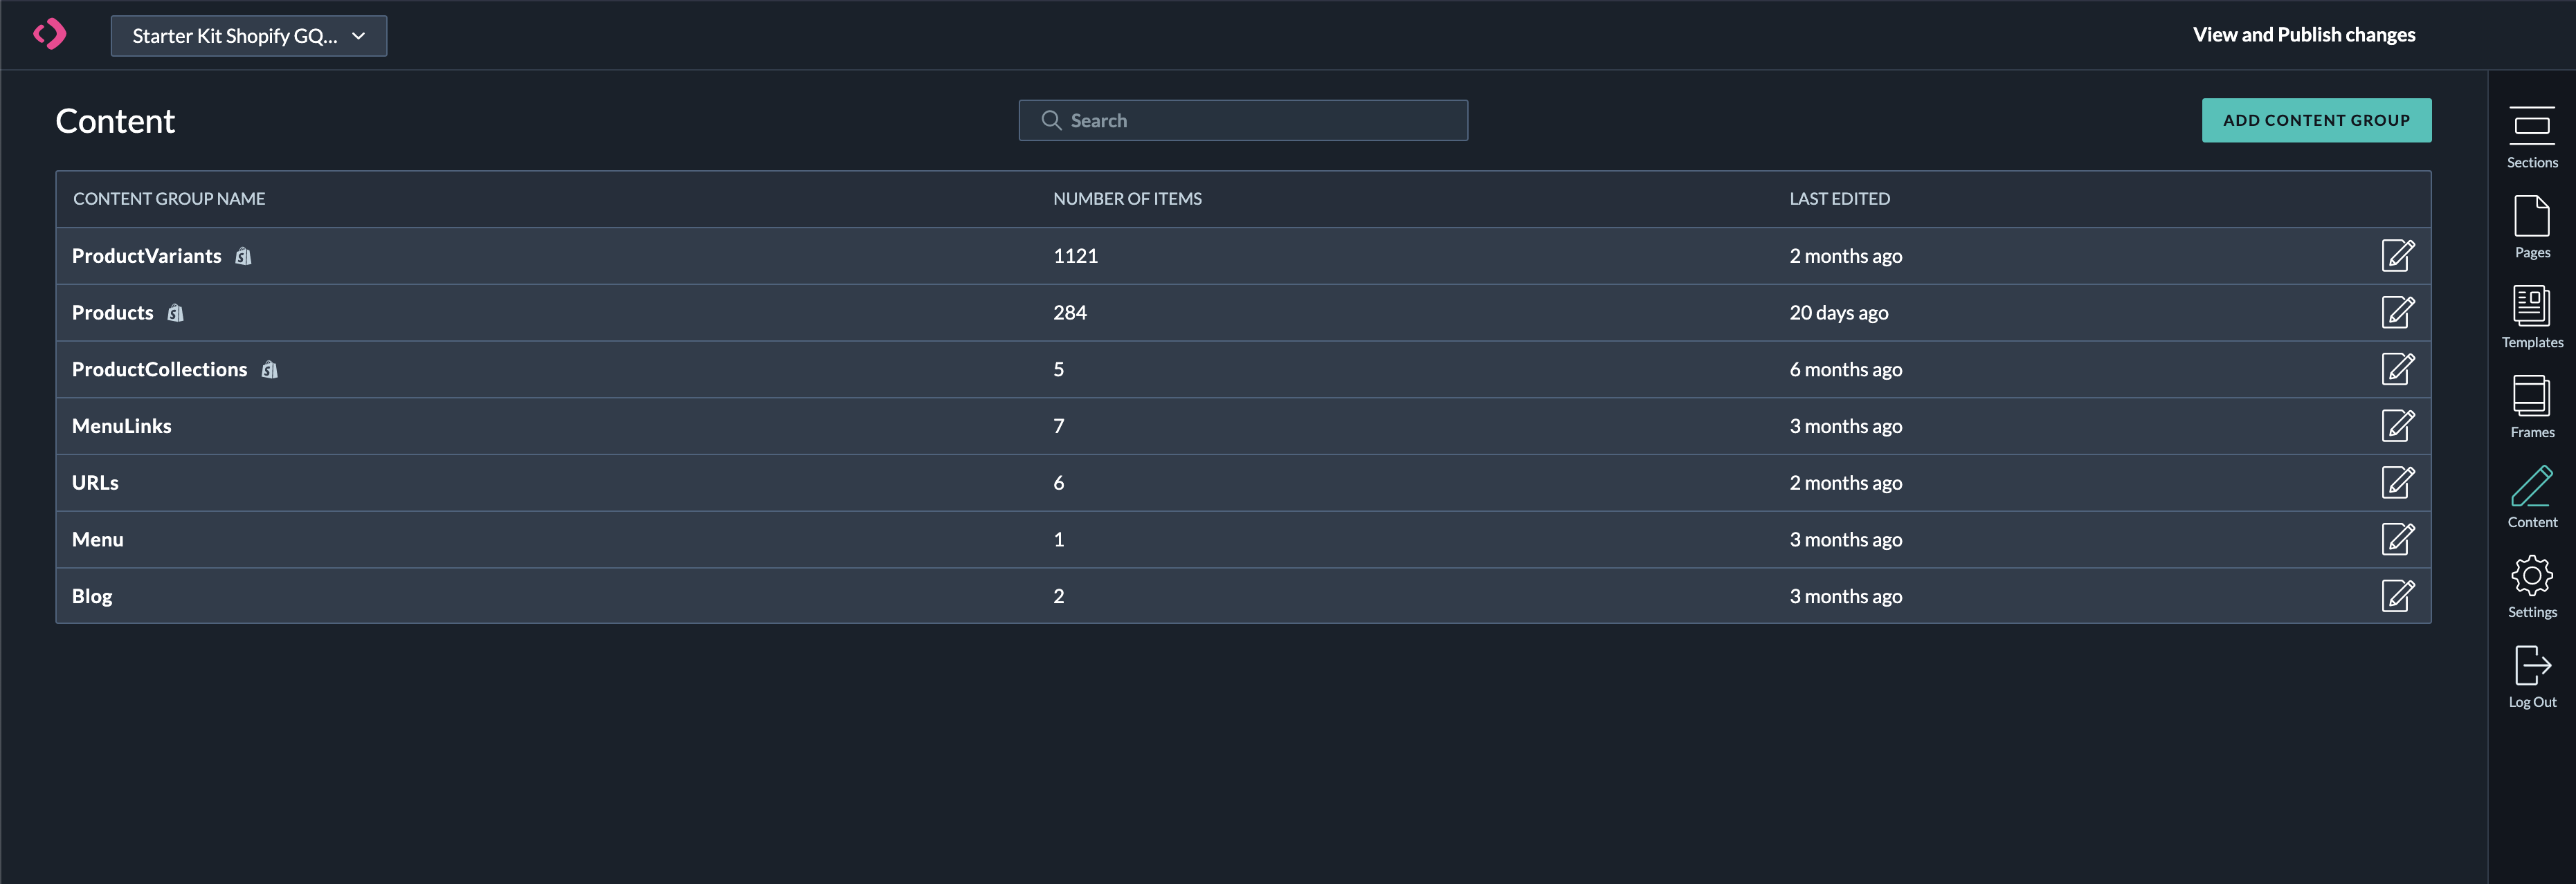Image resolution: width=2576 pixels, height=884 pixels.
Task: Edit the ProductVariants content group
Action: [x=2397, y=256]
